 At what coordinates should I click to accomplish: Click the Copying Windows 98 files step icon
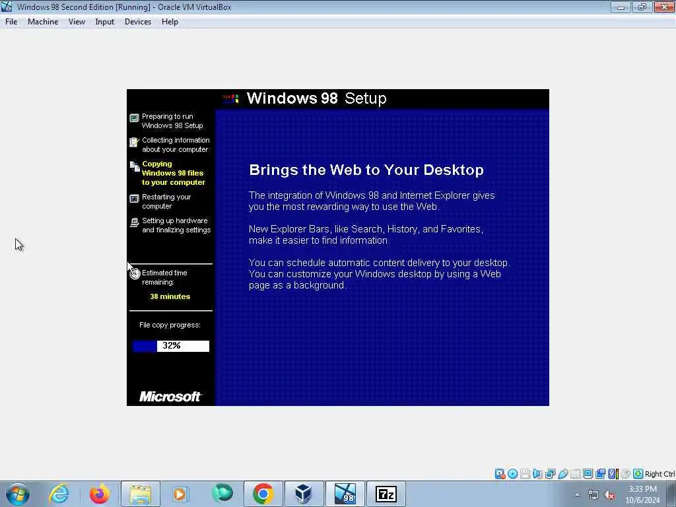pos(135,166)
